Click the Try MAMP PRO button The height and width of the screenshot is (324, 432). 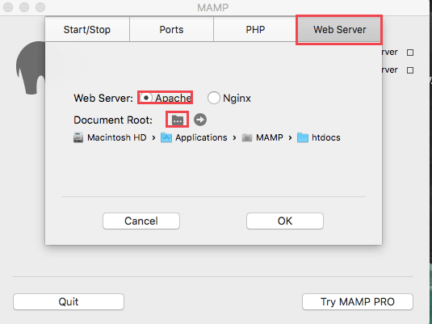pyautogui.click(x=358, y=301)
